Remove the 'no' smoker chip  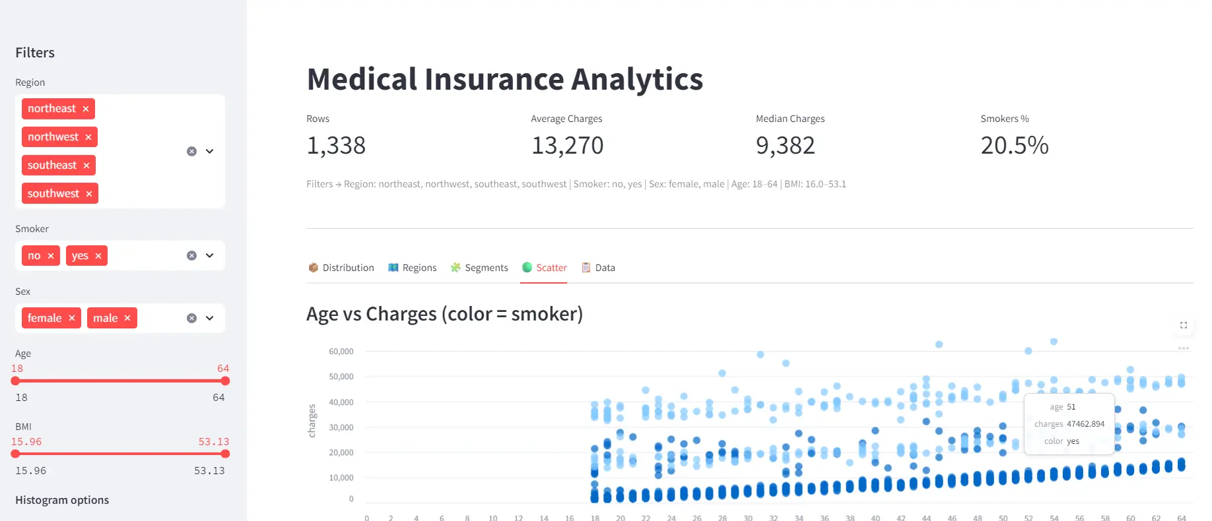point(51,255)
